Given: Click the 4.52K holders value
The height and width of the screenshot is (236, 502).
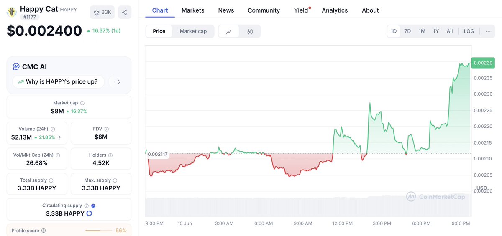Looking at the screenshot, I should [x=101, y=163].
